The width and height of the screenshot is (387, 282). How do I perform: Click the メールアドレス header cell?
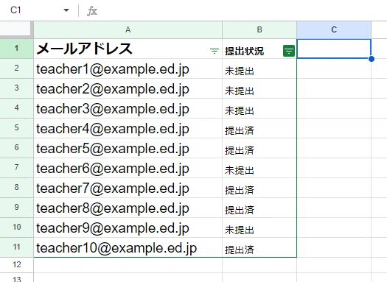point(128,49)
